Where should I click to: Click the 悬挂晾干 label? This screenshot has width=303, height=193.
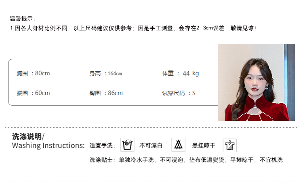pos(204,145)
